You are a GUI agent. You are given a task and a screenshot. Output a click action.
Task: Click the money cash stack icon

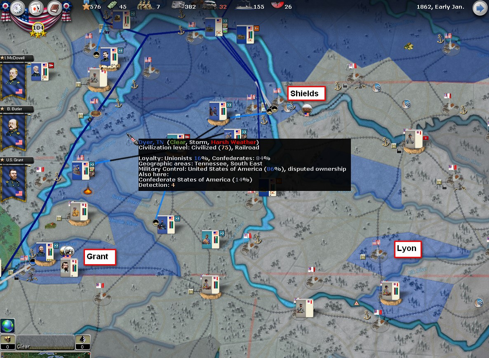click(x=112, y=6)
